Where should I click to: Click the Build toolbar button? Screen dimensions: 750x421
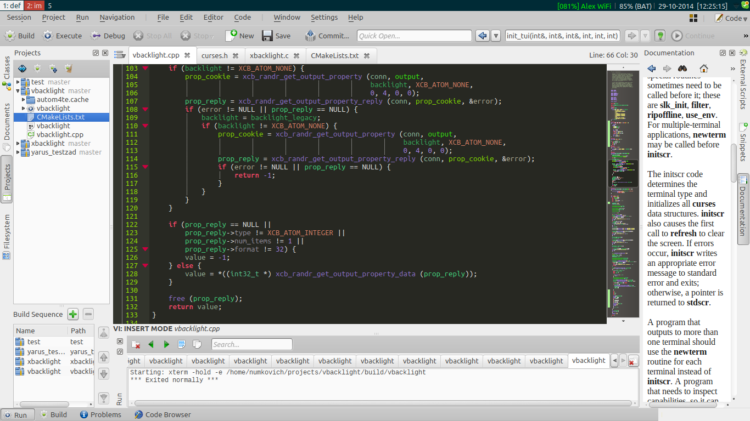[20, 36]
